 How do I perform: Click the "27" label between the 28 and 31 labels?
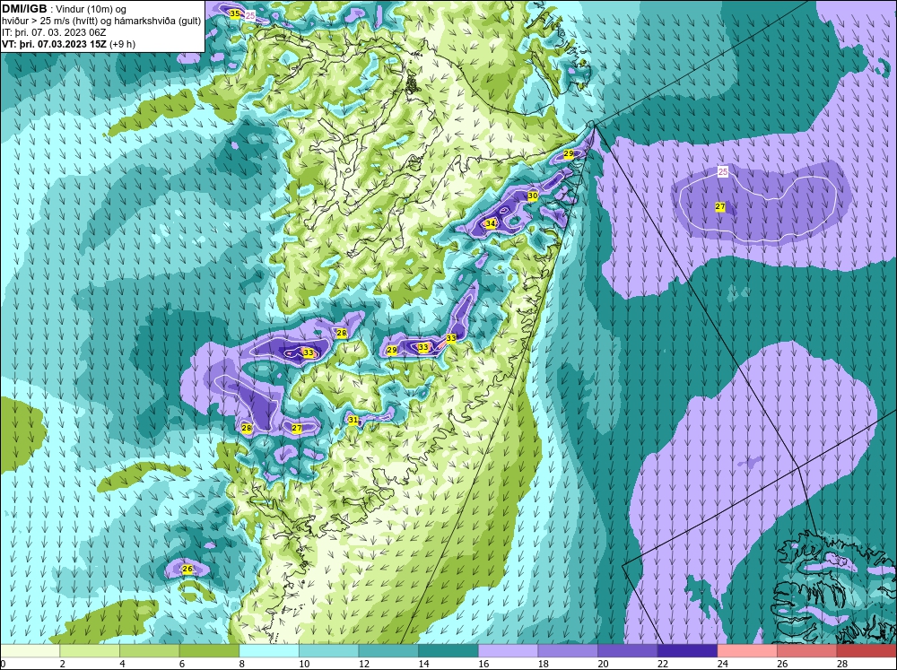tap(296, 428)
